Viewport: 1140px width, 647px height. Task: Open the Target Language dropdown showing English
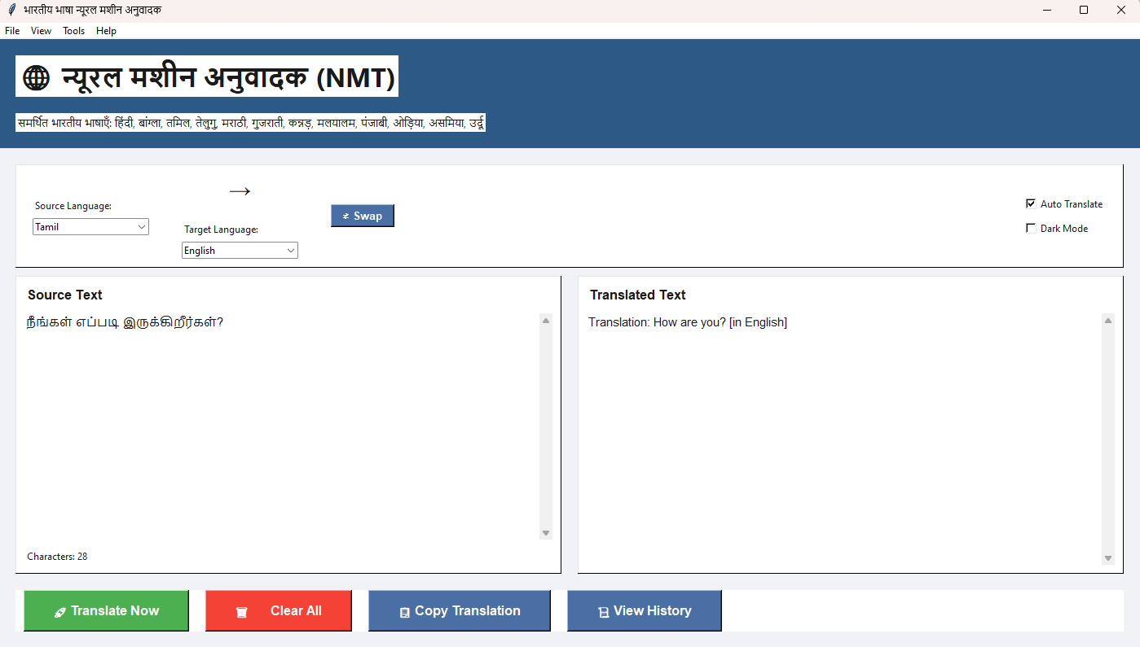point(240,251)
